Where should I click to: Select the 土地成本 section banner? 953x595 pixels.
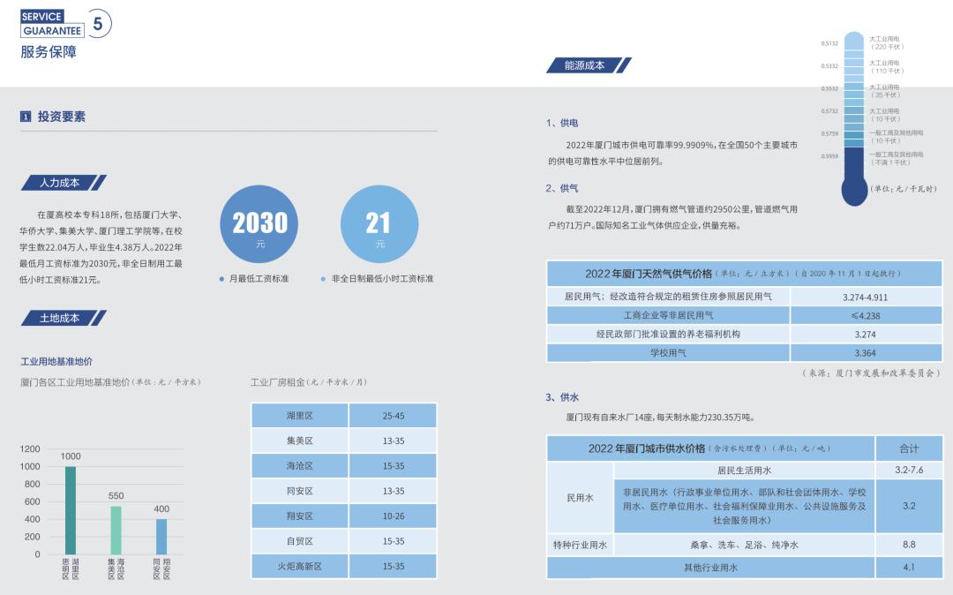click(x=62, y=318)
